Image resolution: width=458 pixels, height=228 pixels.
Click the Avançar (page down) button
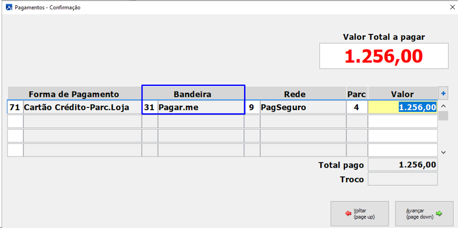click(424, 213)
